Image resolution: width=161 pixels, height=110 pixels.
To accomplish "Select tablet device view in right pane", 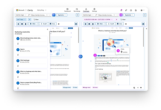I will 89,24.
